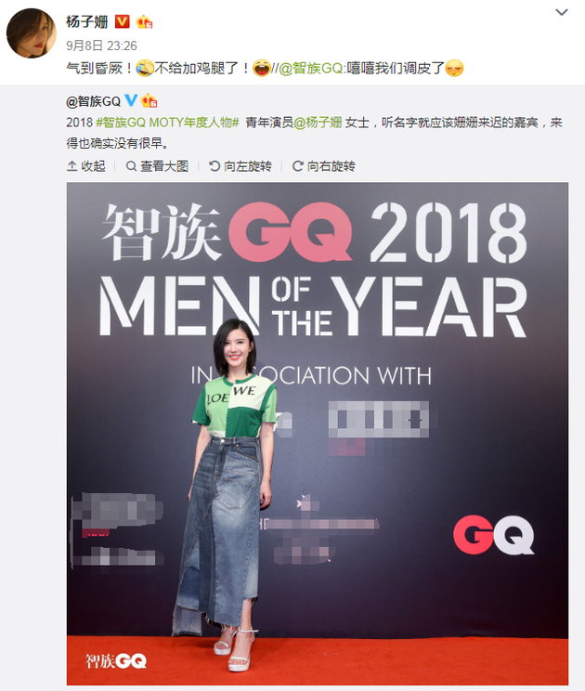Click the crown membership badge beside 杨子姗

pos(144,21)
